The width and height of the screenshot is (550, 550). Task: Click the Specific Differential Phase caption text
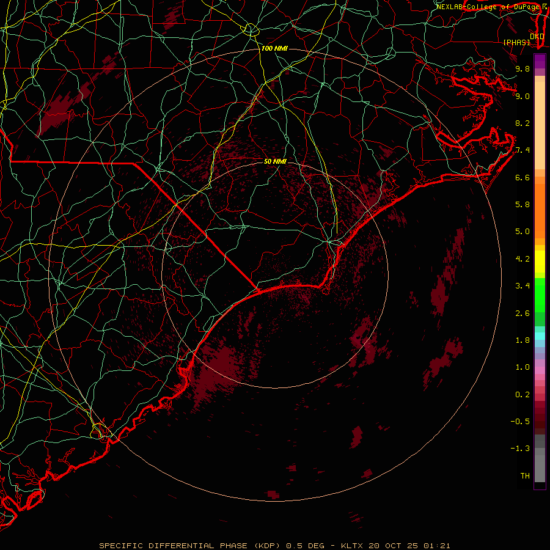[274, 546]
